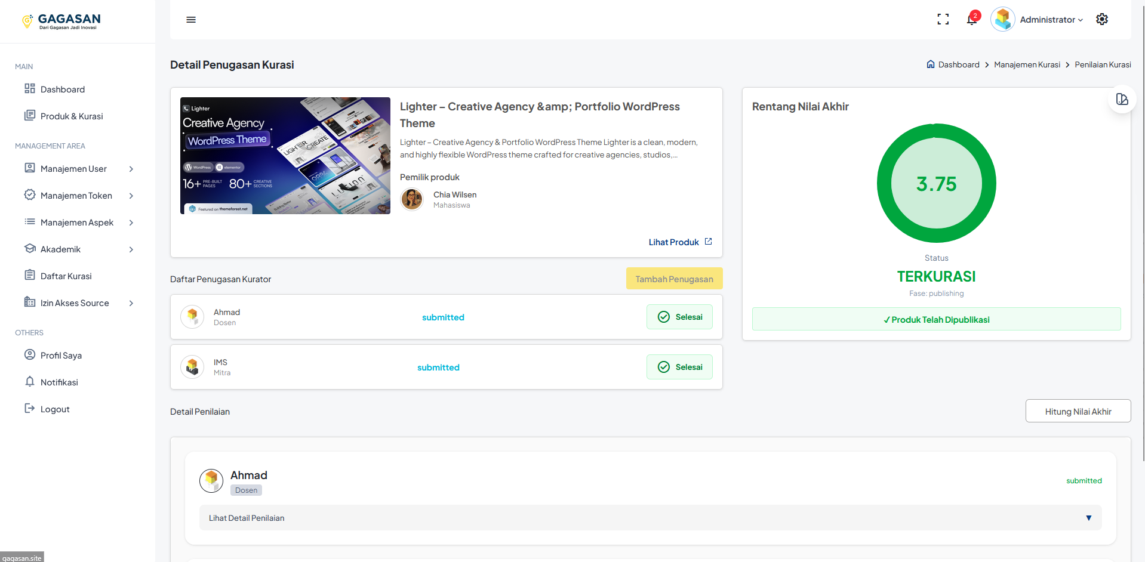Screen dimensions: 1145x562
Task: Open the Lihat Produk link
Action: (x=674, y=242)
